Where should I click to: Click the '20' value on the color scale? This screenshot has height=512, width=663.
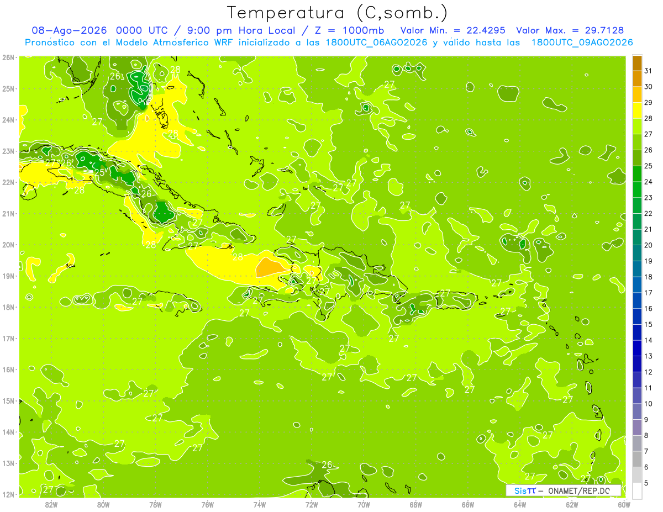[649, 245]
